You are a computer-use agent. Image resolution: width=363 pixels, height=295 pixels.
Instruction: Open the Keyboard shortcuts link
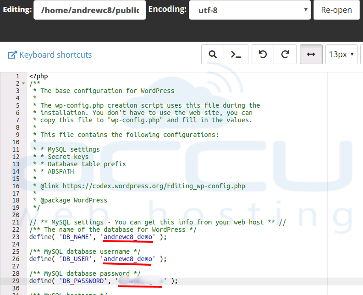click(x=55, y=55)
